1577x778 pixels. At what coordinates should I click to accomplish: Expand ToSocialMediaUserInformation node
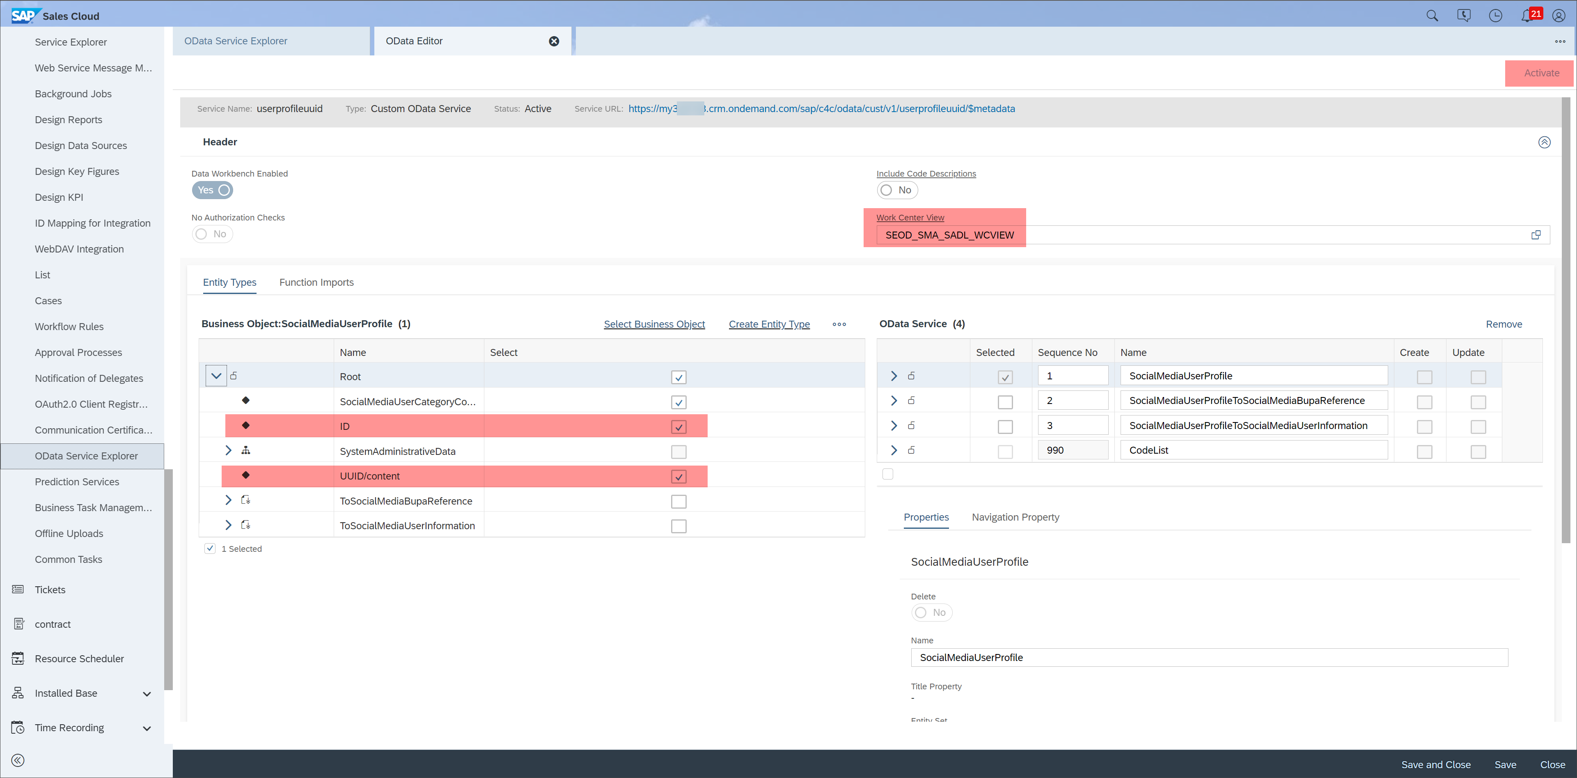[x=228, y=525]
